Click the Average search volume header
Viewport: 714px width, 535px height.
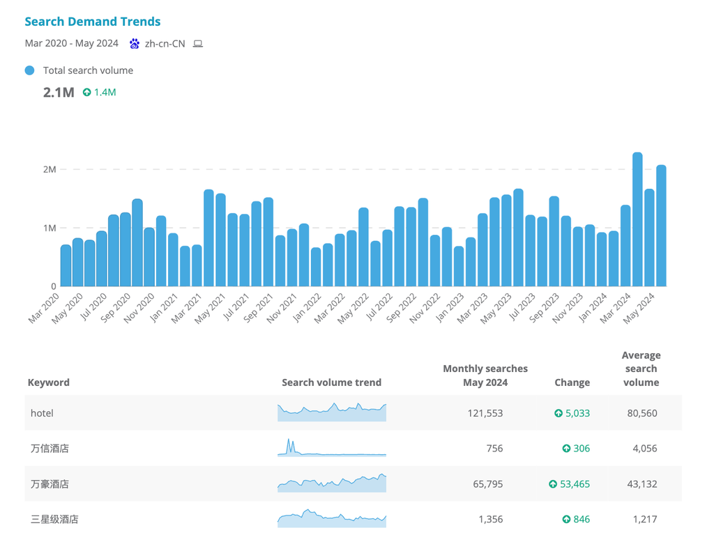click(x=641, y=369)
